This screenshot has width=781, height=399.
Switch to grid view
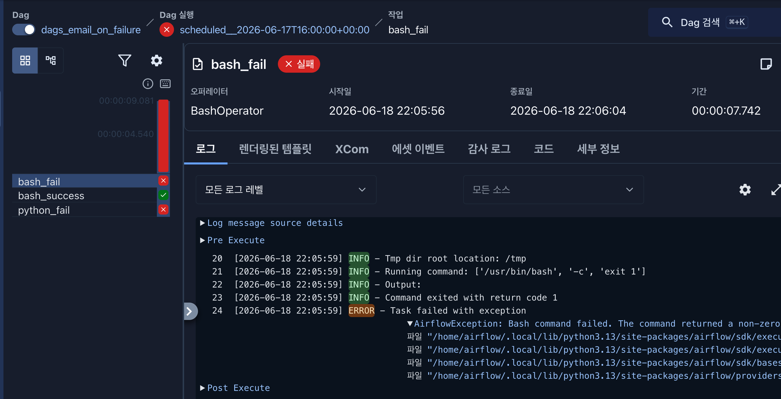pyautogui.click(x=25, y=60)
